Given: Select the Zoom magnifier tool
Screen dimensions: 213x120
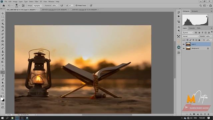Looking at the screenshot, I should pyautogui.click(x=3, y=90).
